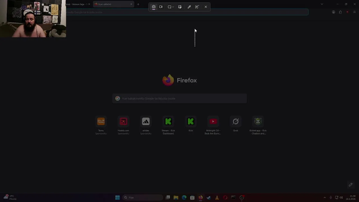Open the list all tabs chevron
Viewport: 359px width, 202px height.
pos(322,4)
